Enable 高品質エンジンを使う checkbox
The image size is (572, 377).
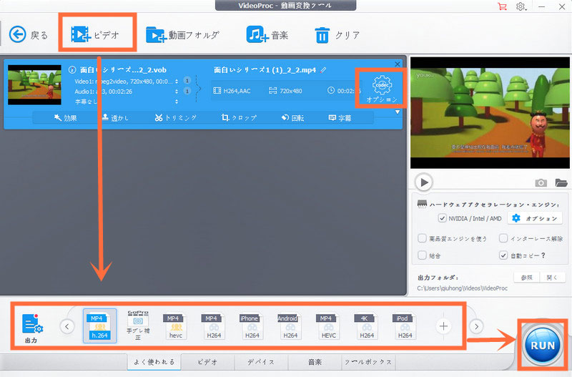422,238
